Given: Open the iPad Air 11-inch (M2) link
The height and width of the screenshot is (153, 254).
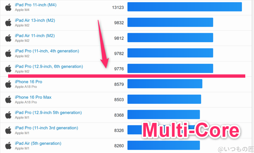Looking at the screenshot, I should 35,36.
